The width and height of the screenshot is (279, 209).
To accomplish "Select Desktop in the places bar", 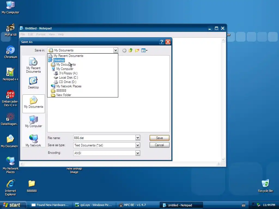I will (x=34, y=83).
